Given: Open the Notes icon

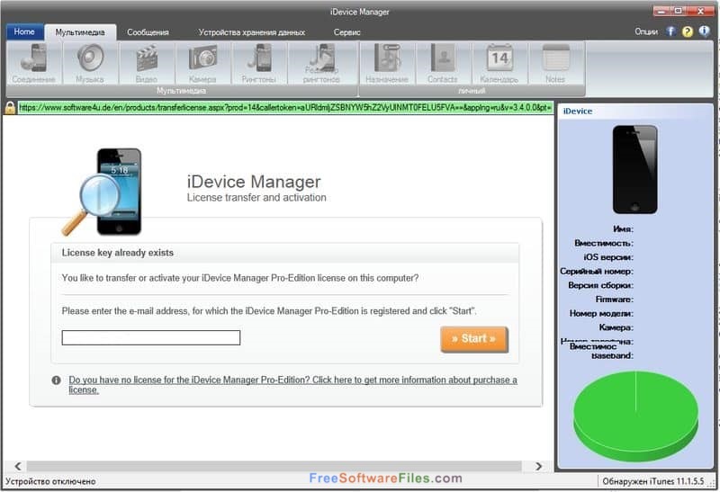Looking at the screenshot, I should pos(555,63).
